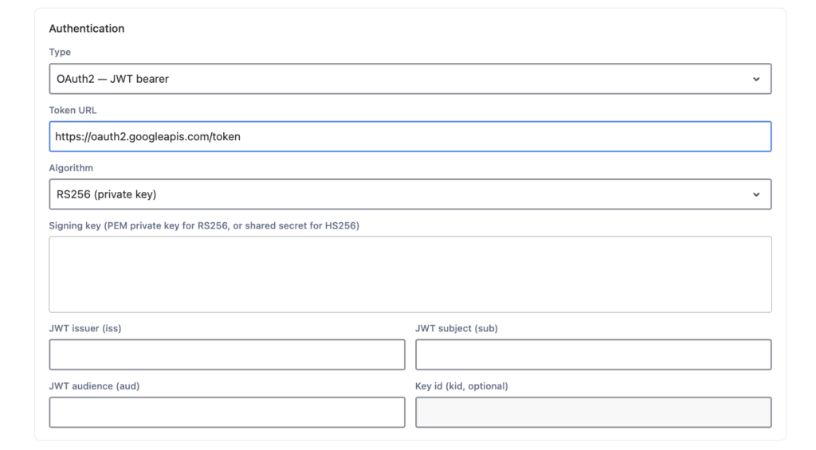
Task: Click the JWT issuer (iss) label
Action: click(x=84, y=328)
